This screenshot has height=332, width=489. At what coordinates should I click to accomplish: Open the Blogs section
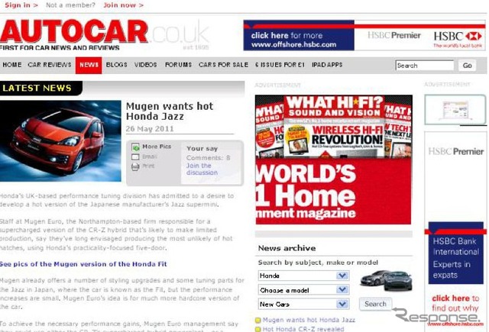tap(117, 65)
